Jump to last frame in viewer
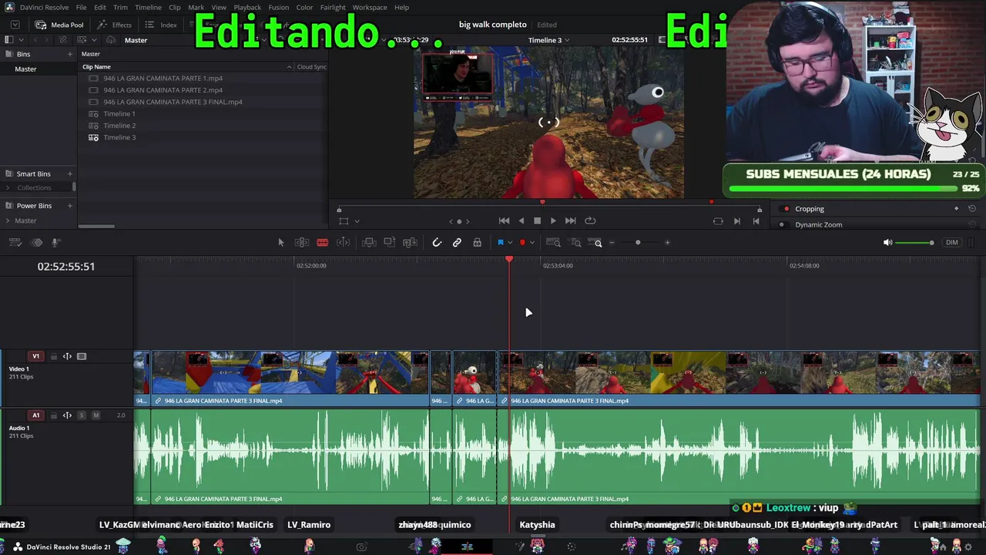The image size is (986, 555). coord(571,221)
